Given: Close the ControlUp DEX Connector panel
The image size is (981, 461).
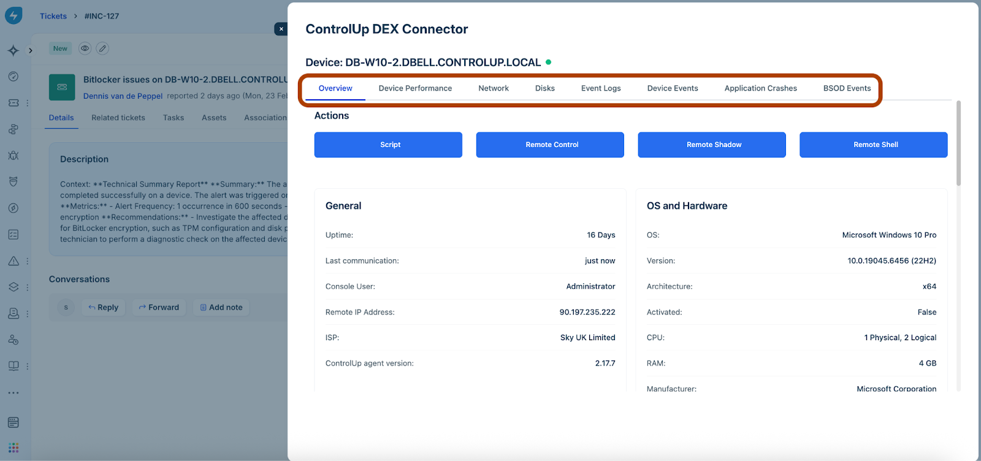Looking at the screenshot, I should click(x=281, y=29).
